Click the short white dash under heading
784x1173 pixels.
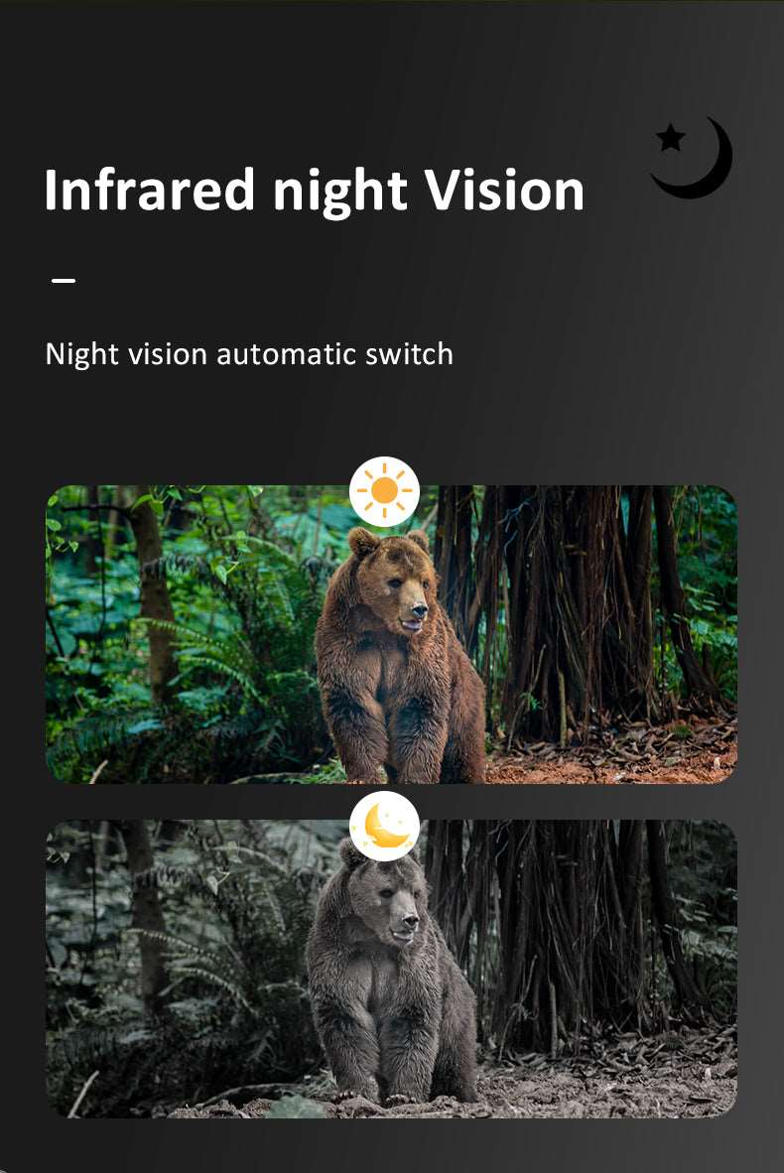pyautogui.click(x=64, y=281)
